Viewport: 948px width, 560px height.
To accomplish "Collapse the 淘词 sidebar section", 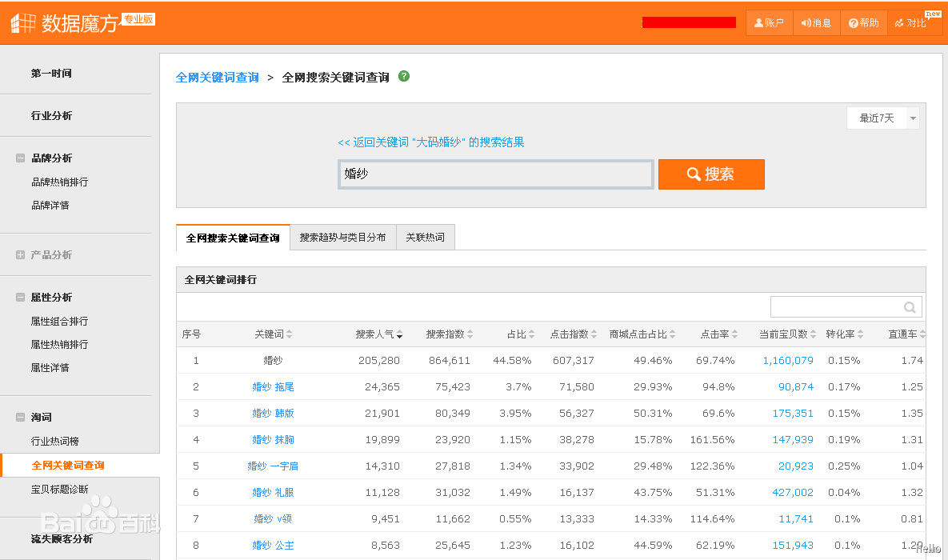I will point(20,418).
